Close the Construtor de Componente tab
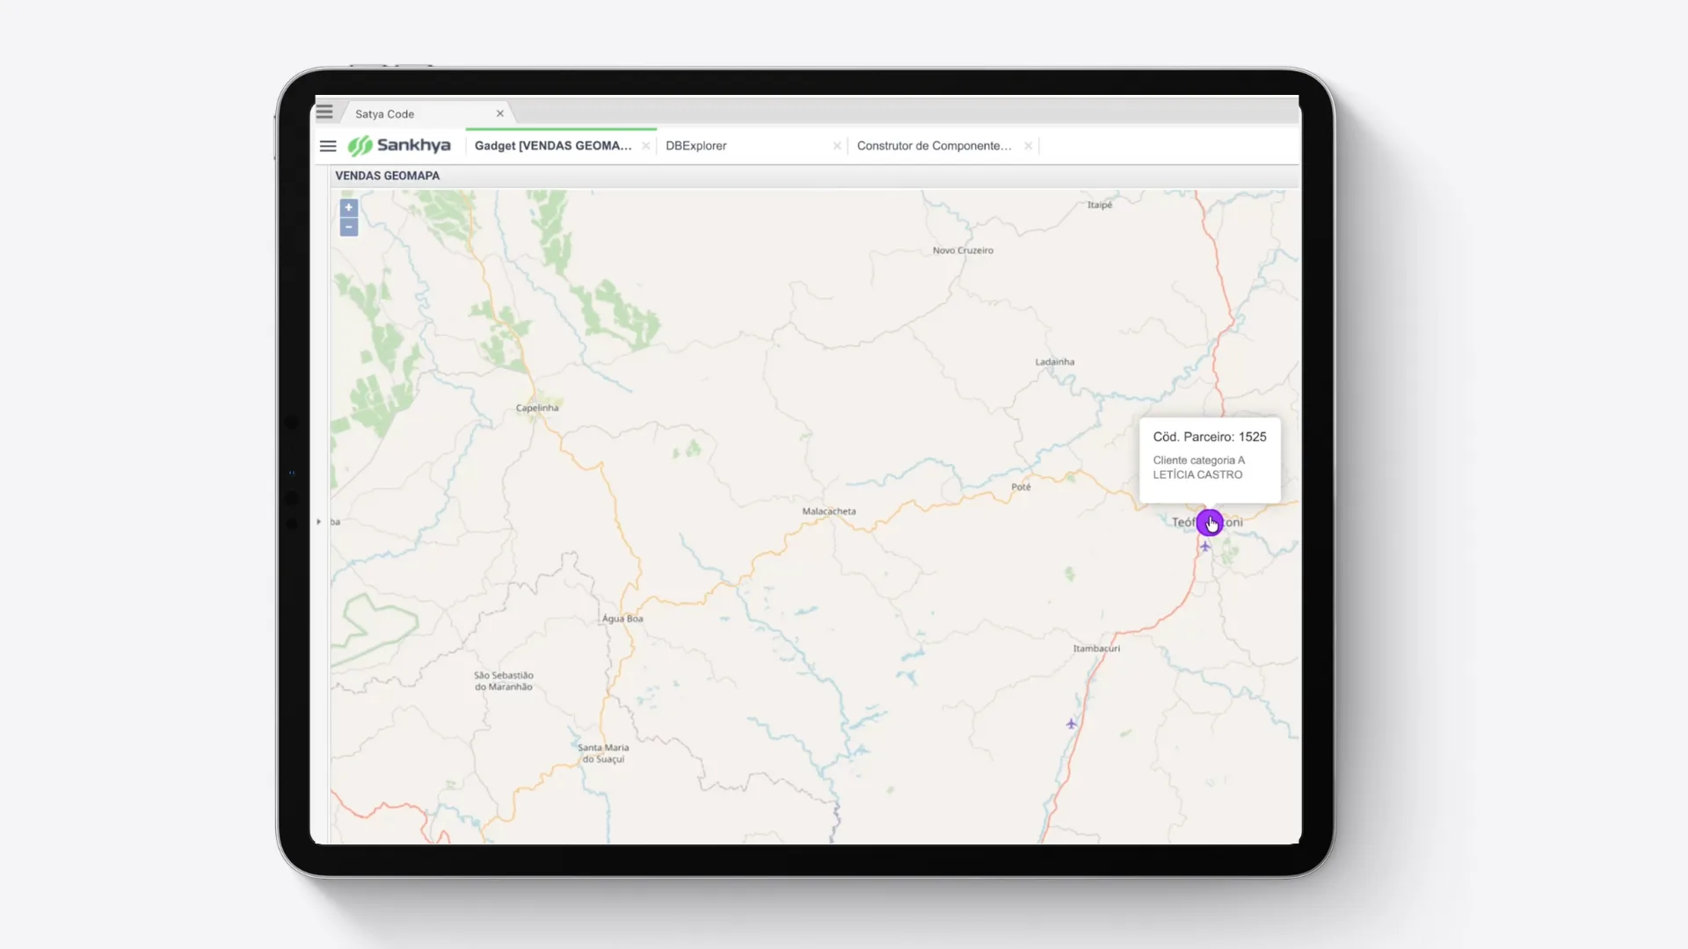 coord(1028,146)
